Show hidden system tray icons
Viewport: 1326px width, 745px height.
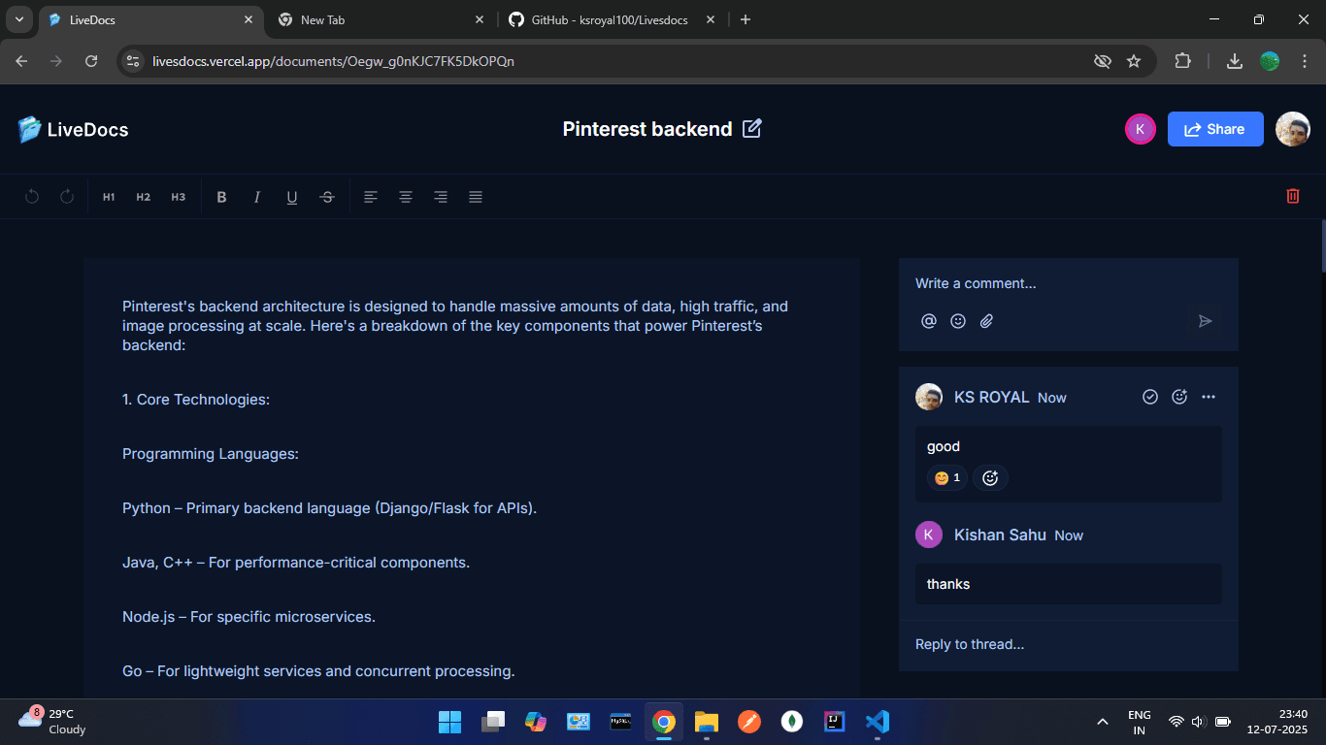pos(1103,722)
